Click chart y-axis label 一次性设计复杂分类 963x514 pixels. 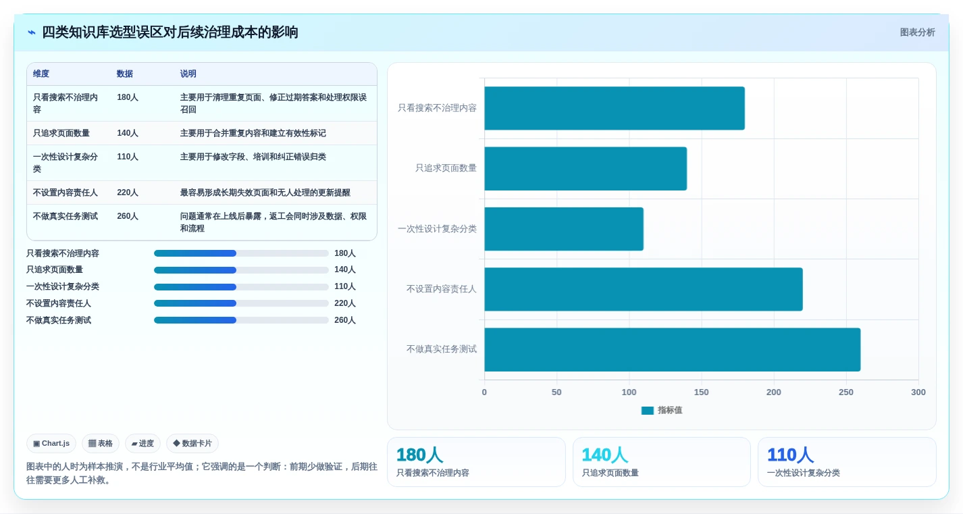click(x=437, y=229)
